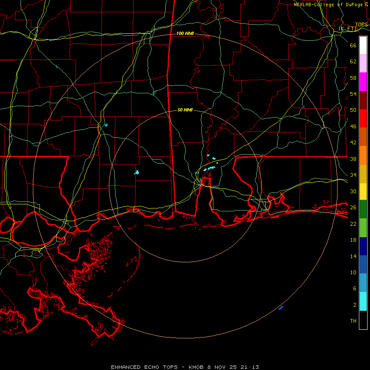Image resolution: width=370 pixels, height=370 pixels.
Task: Select the bright red legend swatch
Action: click(x=363, y=118)
